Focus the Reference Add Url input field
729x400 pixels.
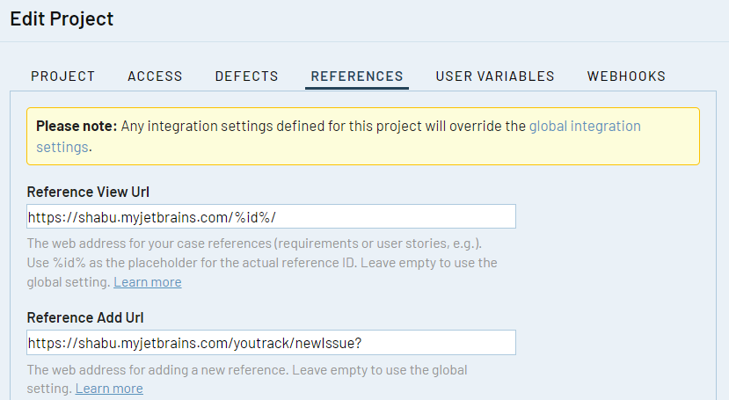click(271, 343)
